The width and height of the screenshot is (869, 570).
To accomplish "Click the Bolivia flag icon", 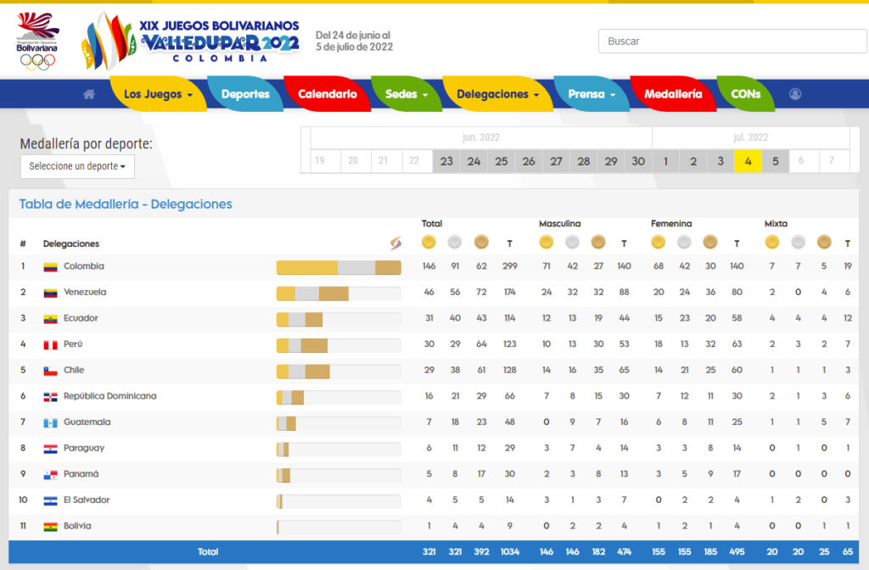I will click(50, 527).
